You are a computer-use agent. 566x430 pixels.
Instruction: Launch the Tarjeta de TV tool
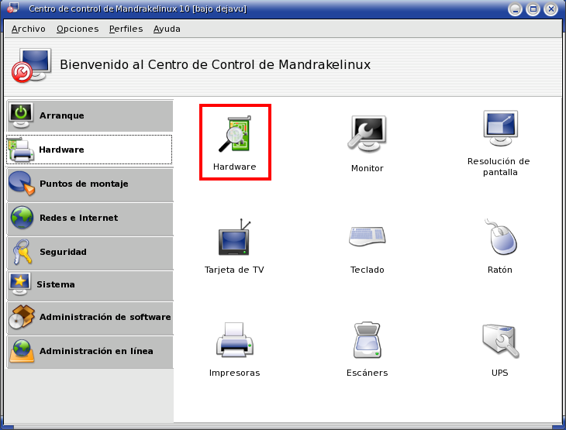(x=235, y=237)
